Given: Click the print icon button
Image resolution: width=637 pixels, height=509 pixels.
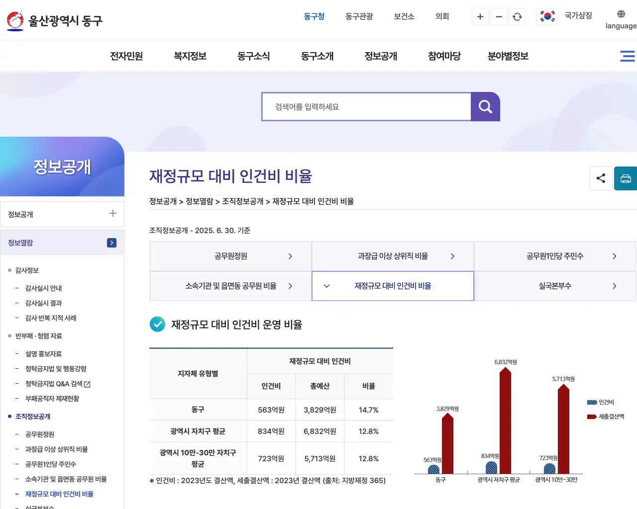Looking at the screenshot, I should click(x=626, y=178).
